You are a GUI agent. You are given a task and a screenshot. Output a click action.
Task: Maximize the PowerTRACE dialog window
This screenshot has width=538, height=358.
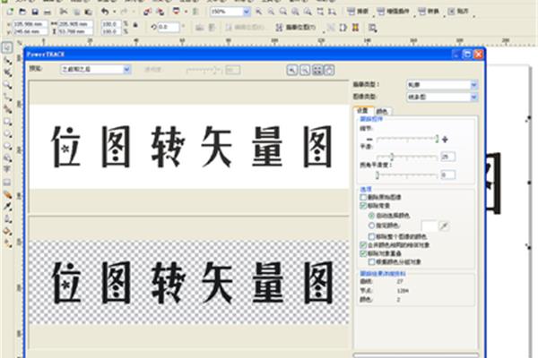(467, 54)
